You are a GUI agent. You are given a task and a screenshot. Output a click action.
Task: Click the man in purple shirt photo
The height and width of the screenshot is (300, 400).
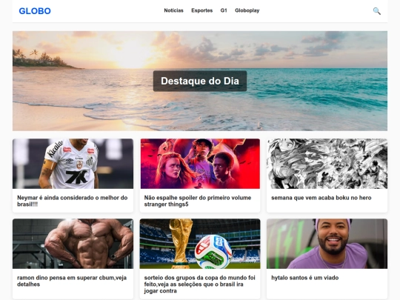point(327,244)
